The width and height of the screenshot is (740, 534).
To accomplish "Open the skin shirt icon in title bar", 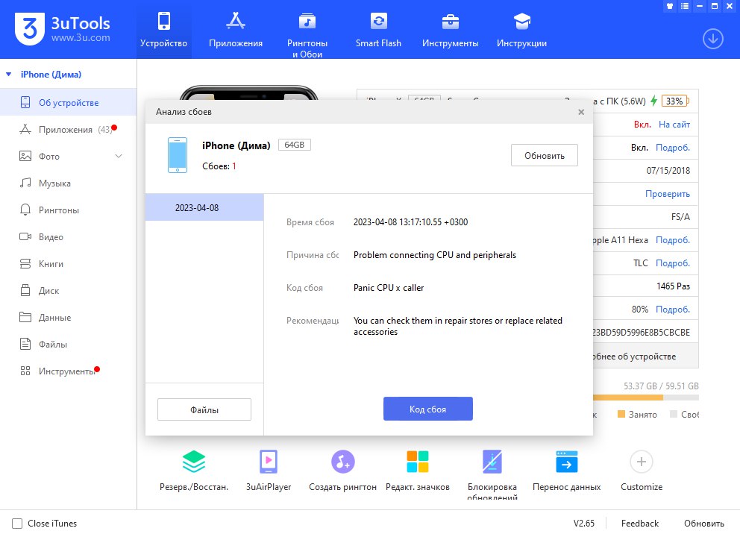I will [670, 6].
